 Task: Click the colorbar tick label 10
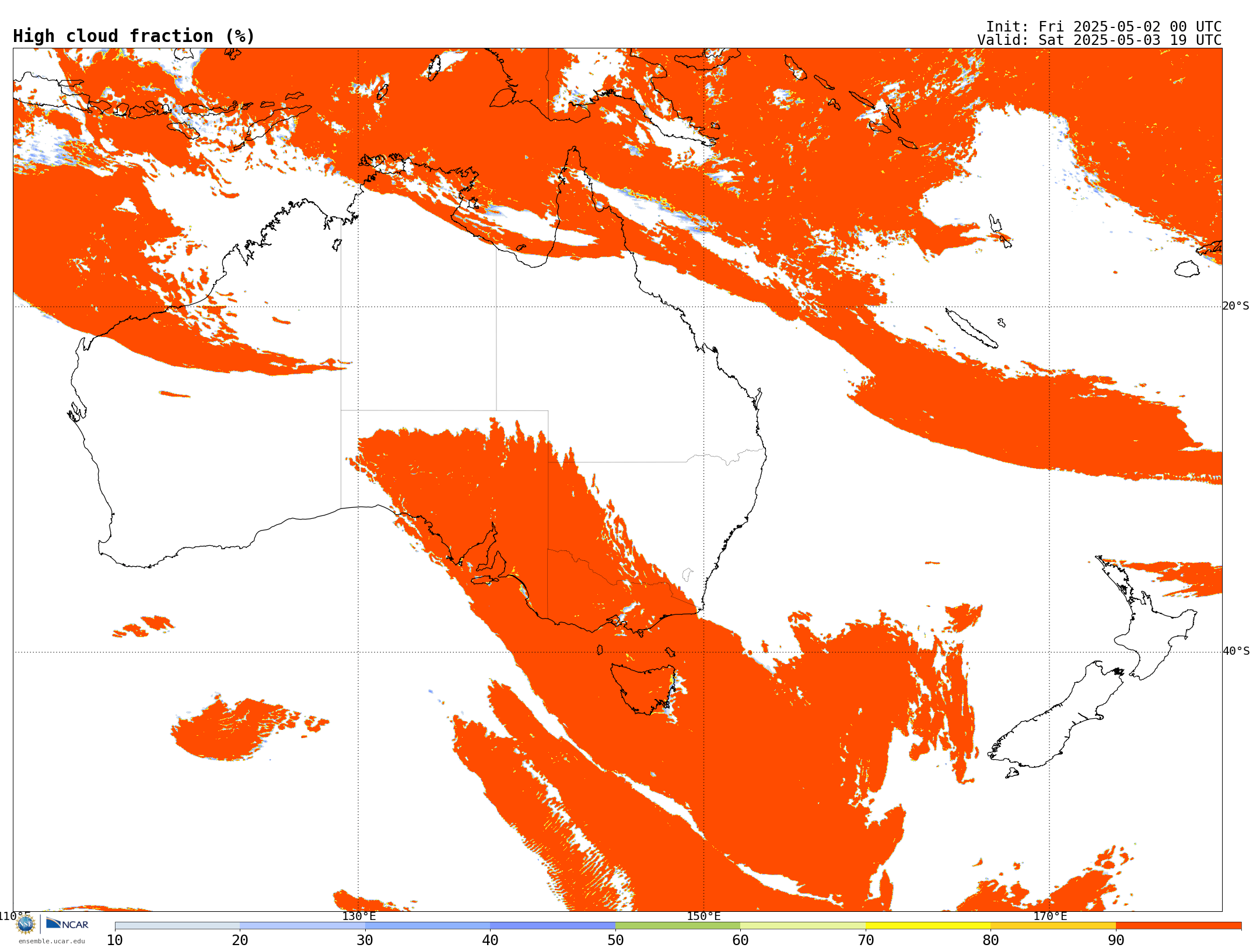point(115,940)
